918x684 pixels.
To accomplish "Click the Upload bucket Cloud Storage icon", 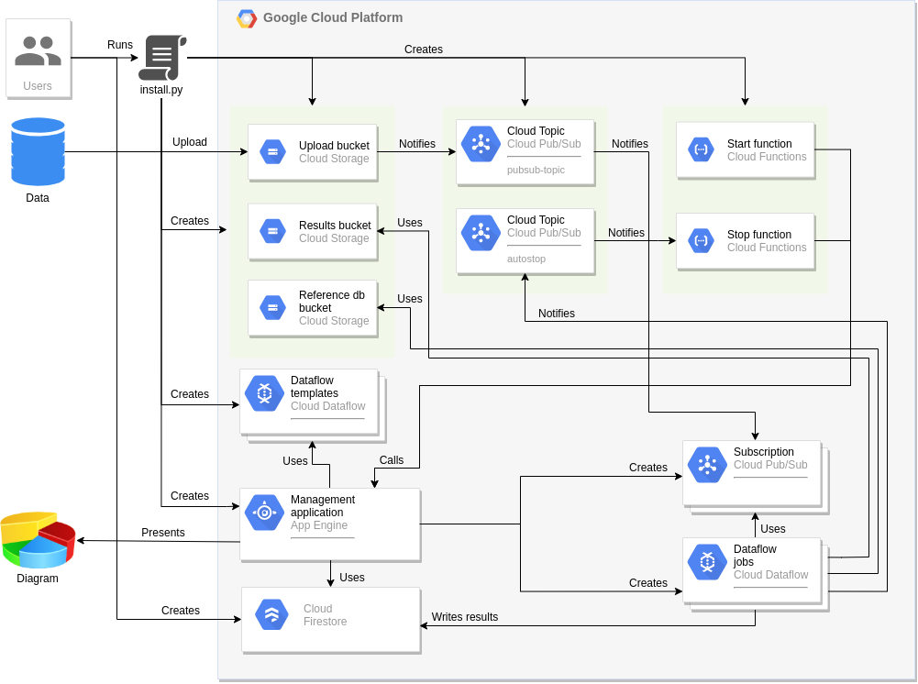I will [272, 152].
